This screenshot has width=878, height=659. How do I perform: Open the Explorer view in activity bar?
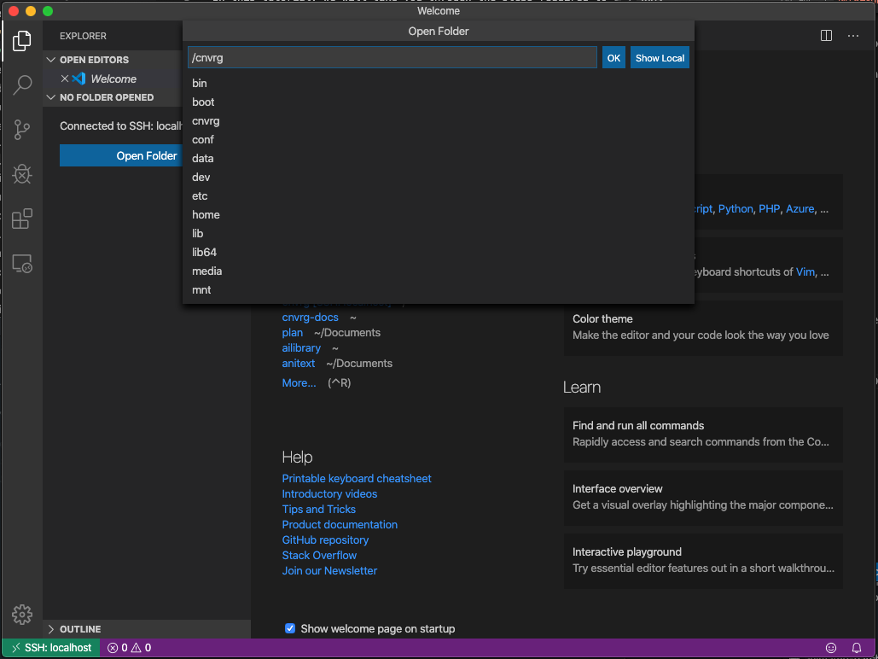[22, 40]
